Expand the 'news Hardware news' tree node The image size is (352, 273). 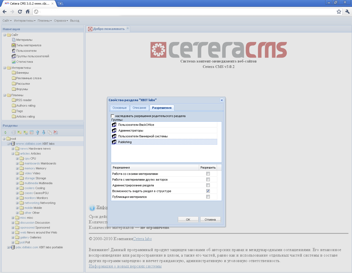[13, 149]
